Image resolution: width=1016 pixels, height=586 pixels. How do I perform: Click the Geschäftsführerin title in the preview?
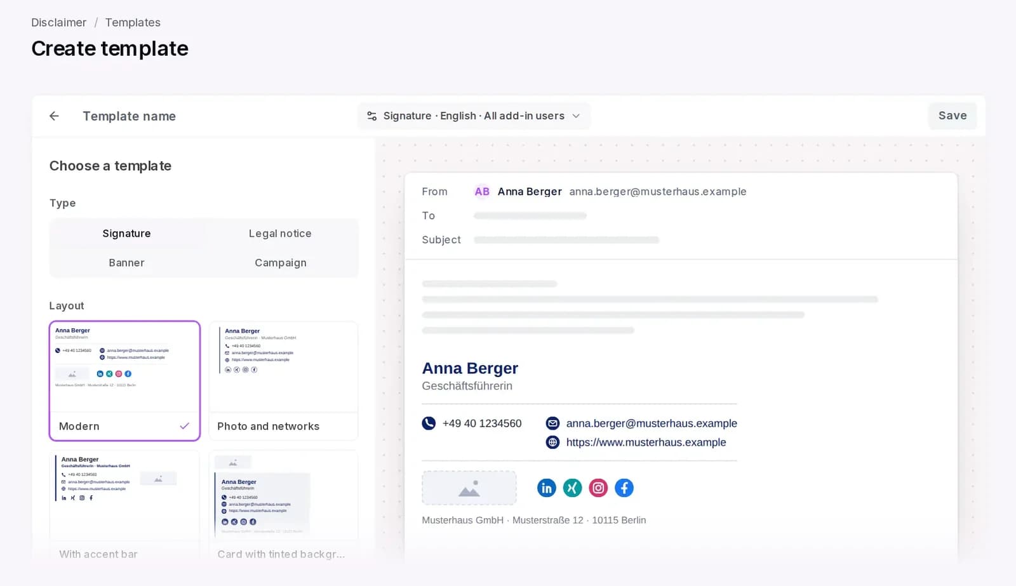[x=467, y=386]
